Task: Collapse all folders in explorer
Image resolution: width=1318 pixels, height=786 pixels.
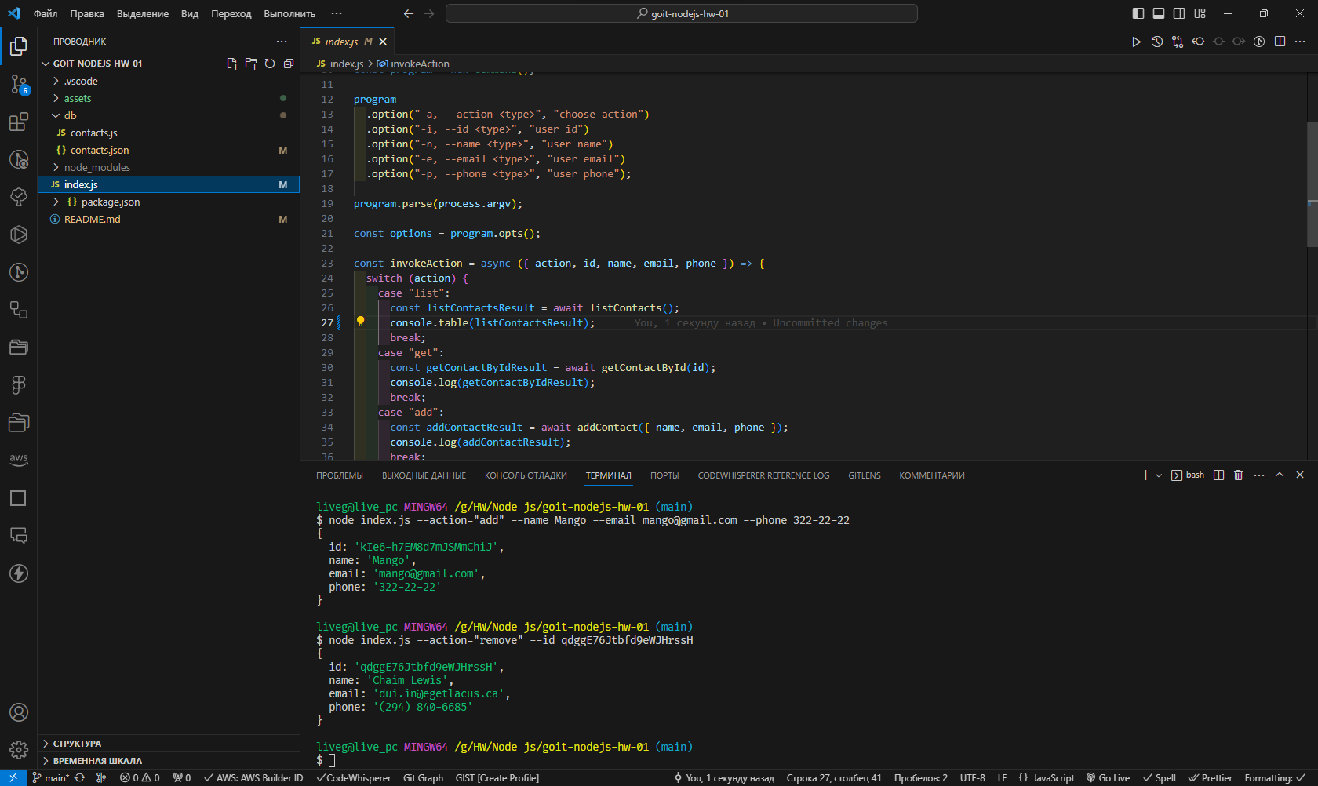Action: pyautogui.click(x=289, y=64)
